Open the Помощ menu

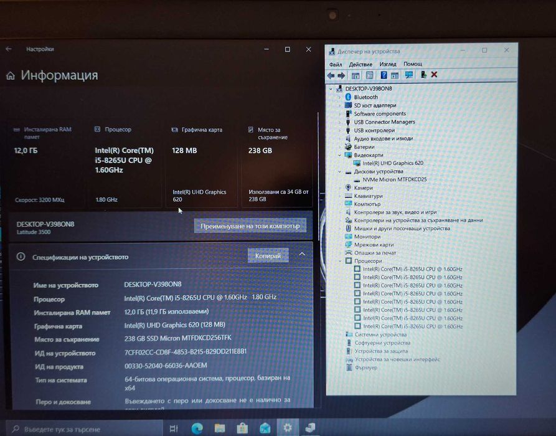tap(413, 64)
